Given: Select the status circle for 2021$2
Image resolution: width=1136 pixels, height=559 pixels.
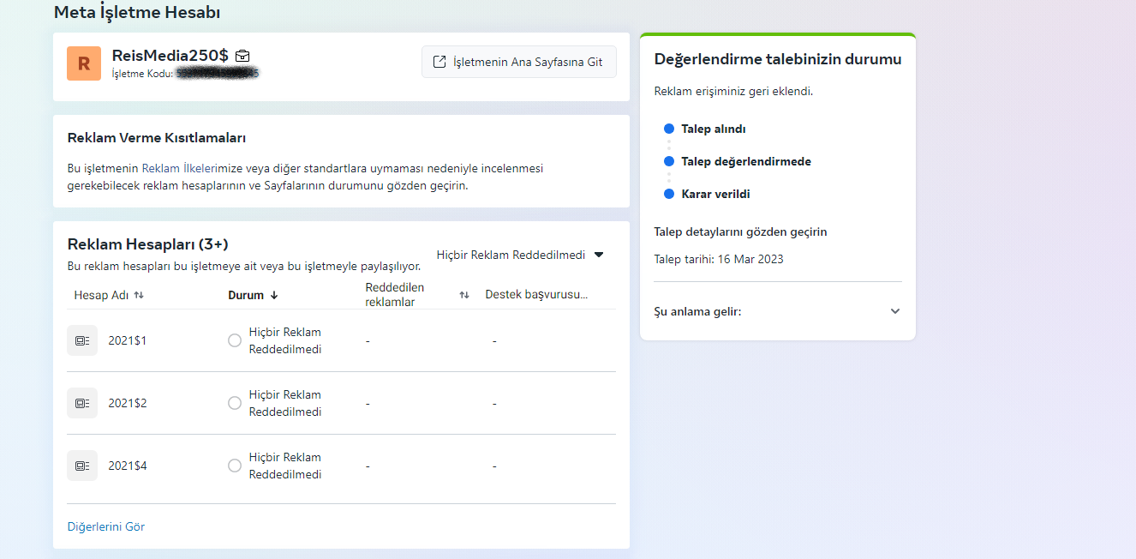Looking at the screenshot, I should point(235,403).
